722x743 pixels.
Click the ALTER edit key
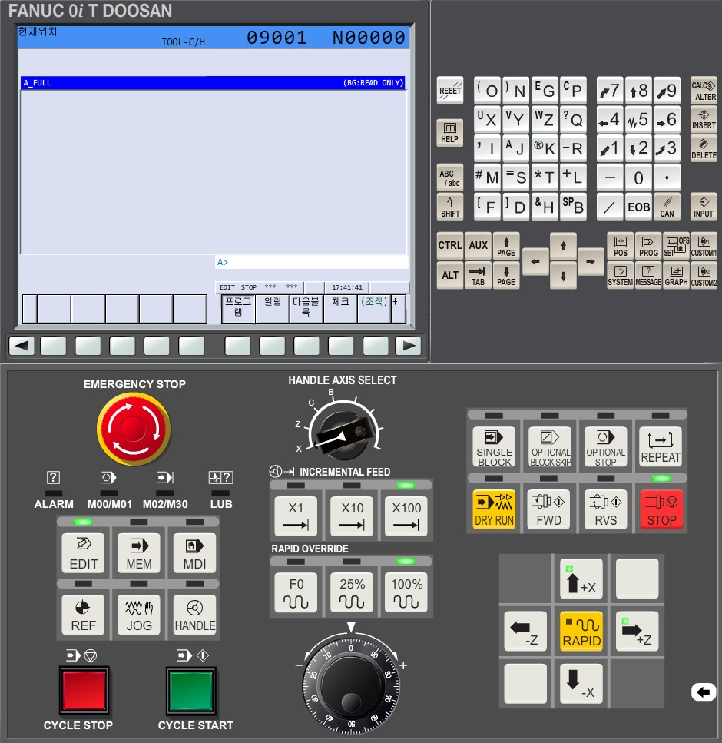click(x=704, y=90)
